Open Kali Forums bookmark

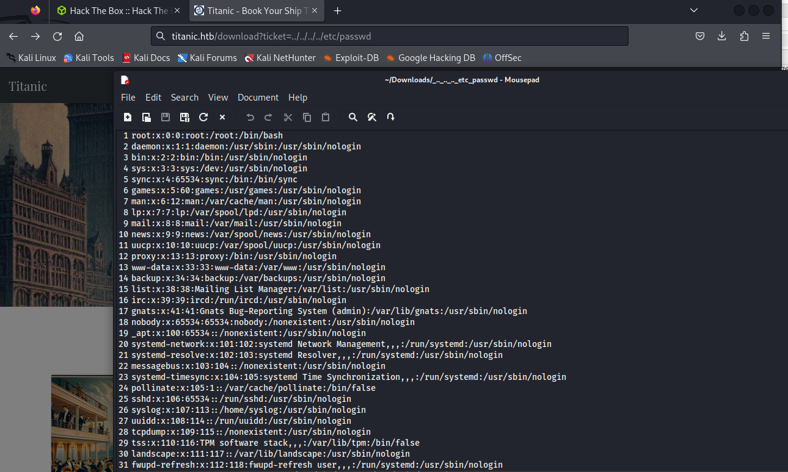[207, 58]
